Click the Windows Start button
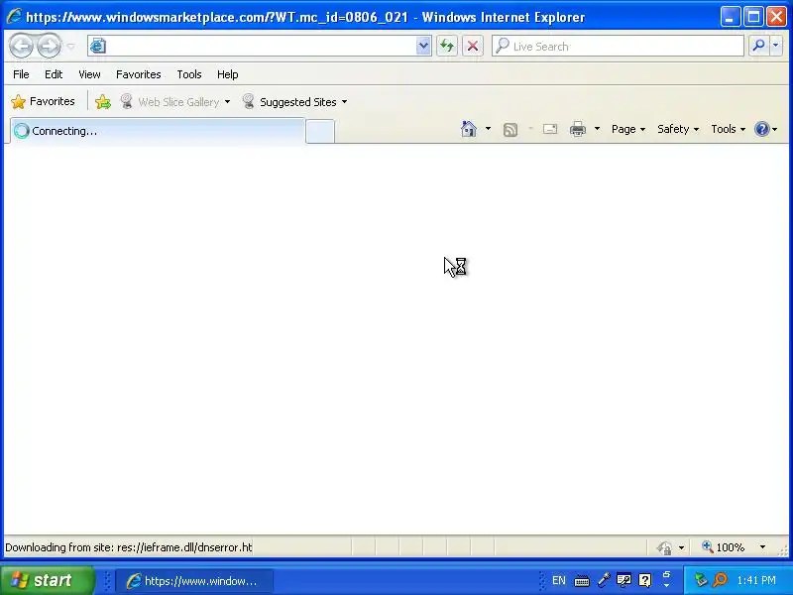Screen dimensions: 793x595 [x=47, y=580]
